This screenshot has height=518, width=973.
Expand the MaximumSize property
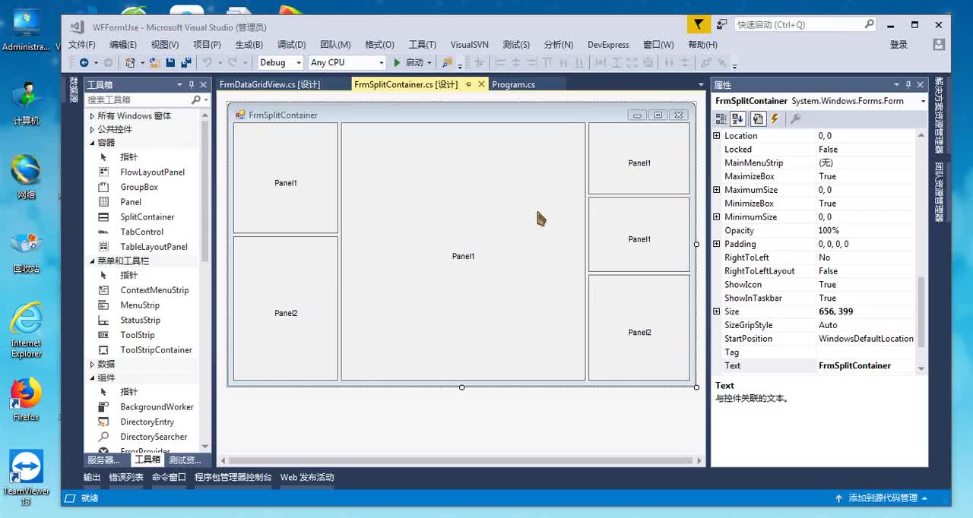[716, 190]
